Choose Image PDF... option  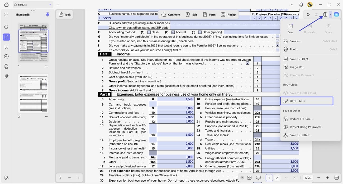(x=310, y=67)
